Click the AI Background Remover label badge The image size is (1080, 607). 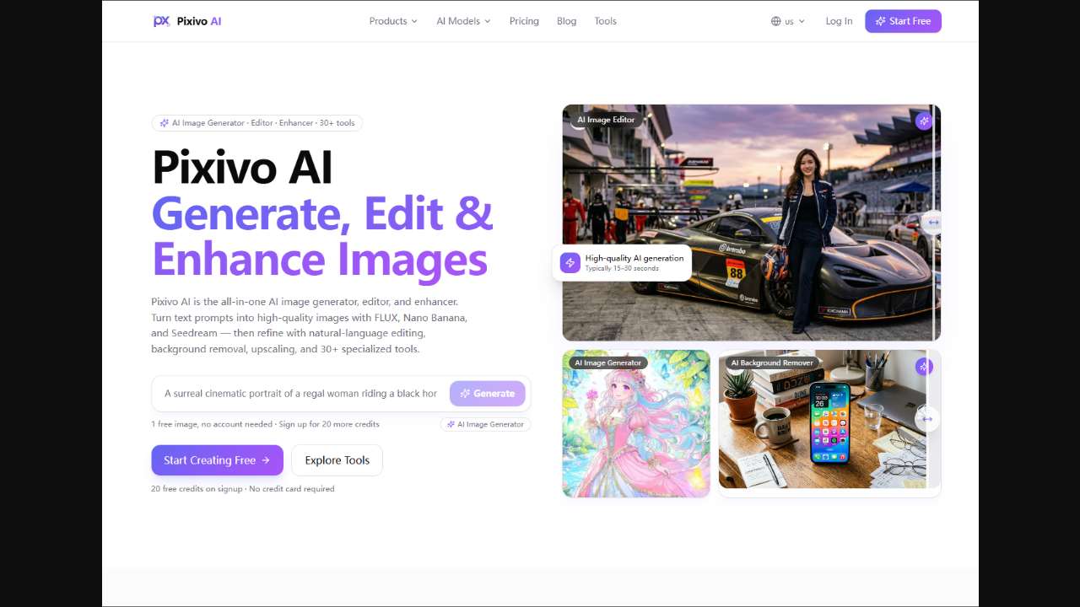point(771,363)
